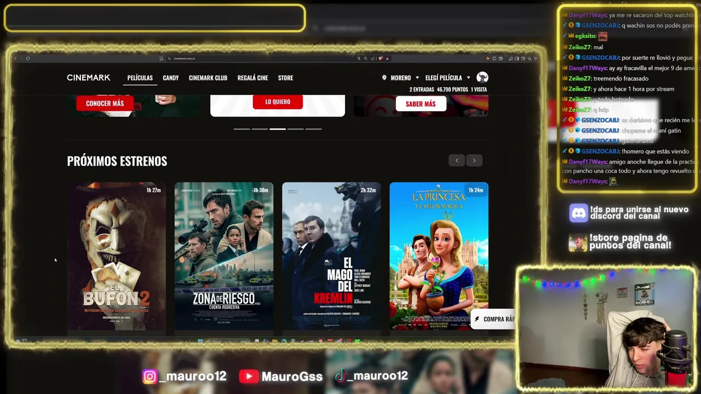Open the STORE menu item

(285, 78)
